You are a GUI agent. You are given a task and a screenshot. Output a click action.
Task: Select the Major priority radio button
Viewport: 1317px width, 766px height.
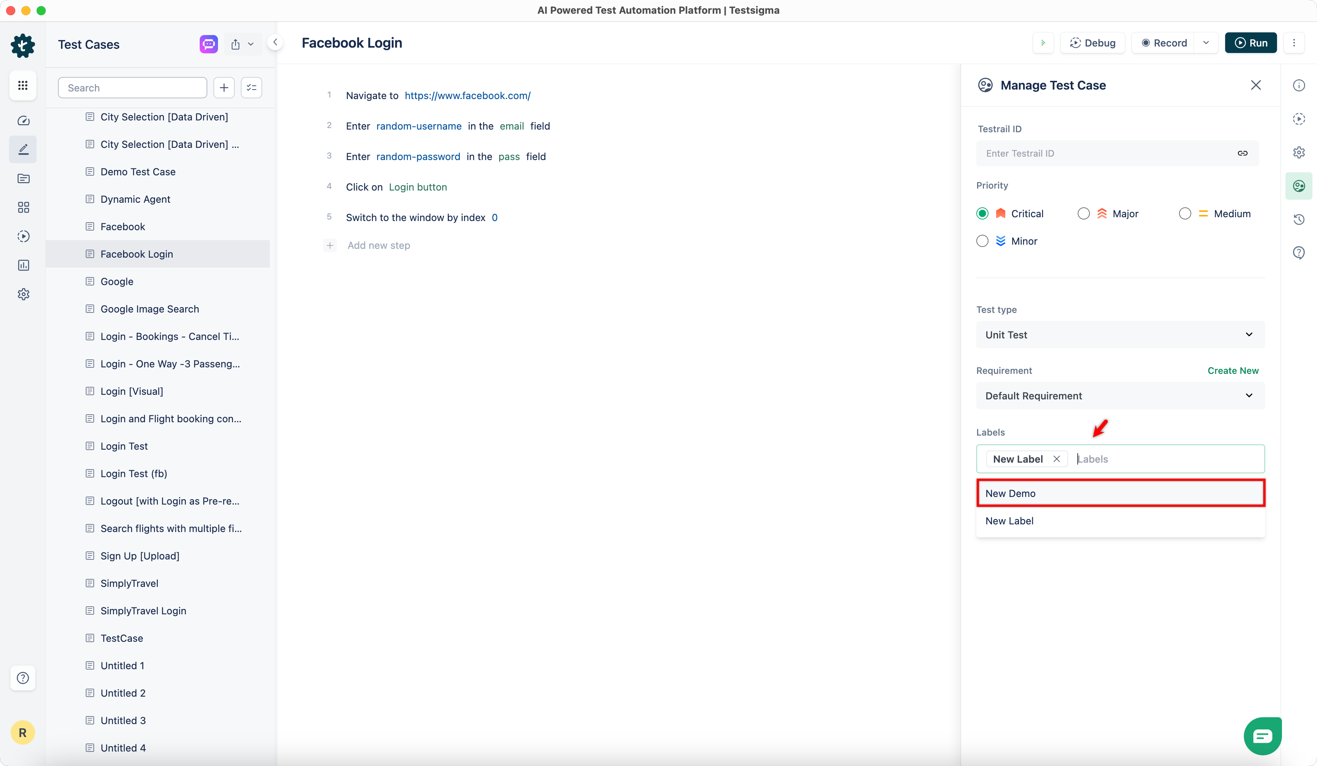1083,214
